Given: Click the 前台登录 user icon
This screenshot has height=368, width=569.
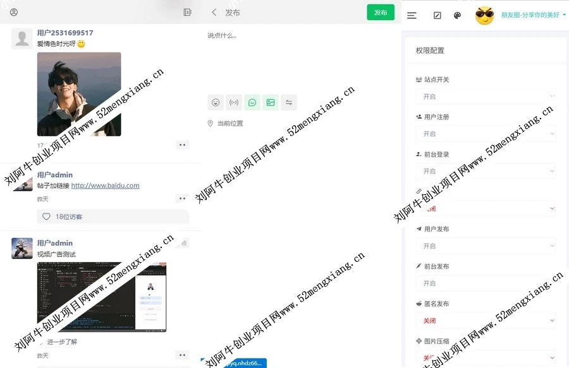Looking at the screenshot, I should 419,154.
